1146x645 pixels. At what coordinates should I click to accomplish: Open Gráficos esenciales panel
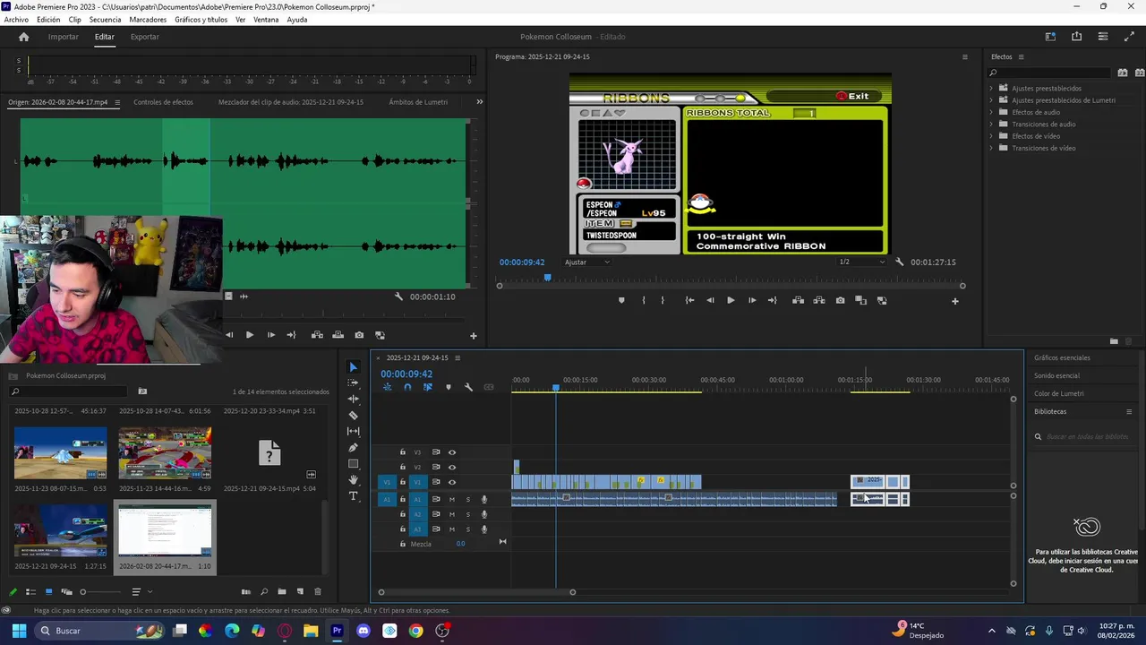(1062, 357)
